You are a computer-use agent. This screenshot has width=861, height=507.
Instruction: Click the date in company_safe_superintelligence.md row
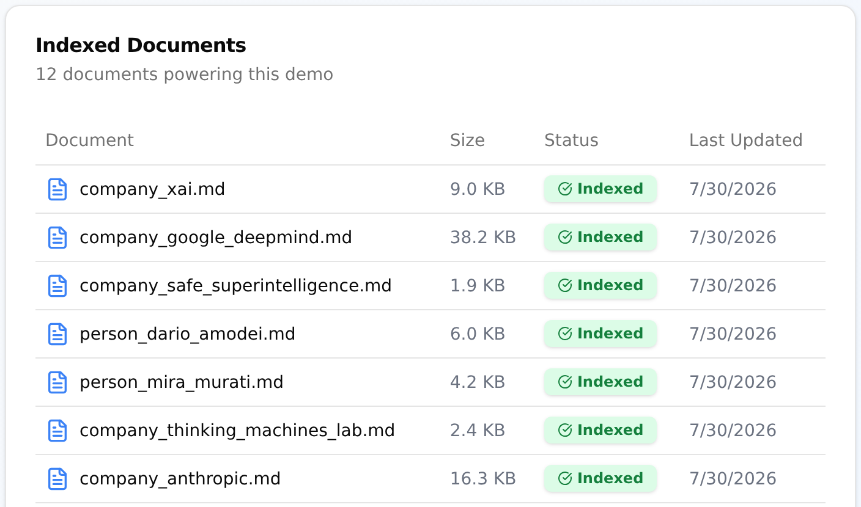pos(733,286)
